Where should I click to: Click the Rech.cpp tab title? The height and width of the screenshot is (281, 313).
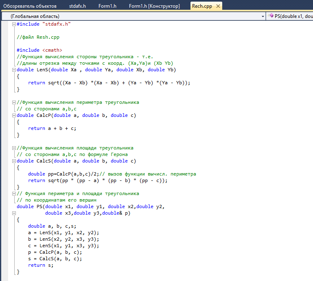click(202, 6)
